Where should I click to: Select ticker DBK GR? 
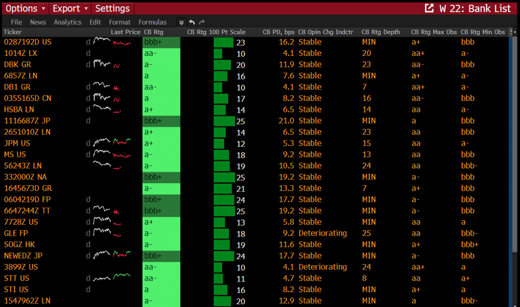coord(18,65)
